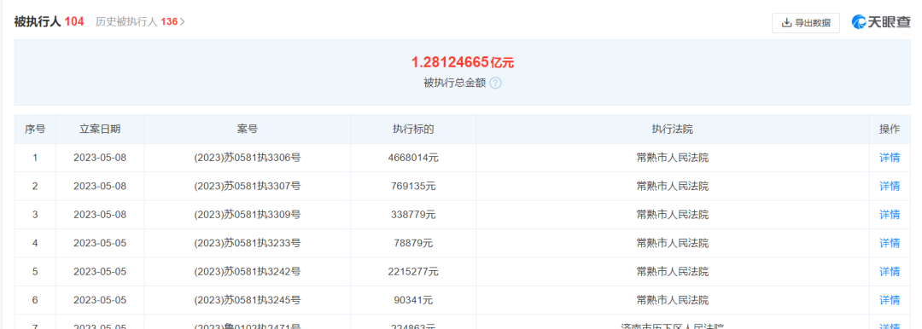This screenshot has height=329, width=922.
Task: Click the 案号 column header
Action: point(247,130)
